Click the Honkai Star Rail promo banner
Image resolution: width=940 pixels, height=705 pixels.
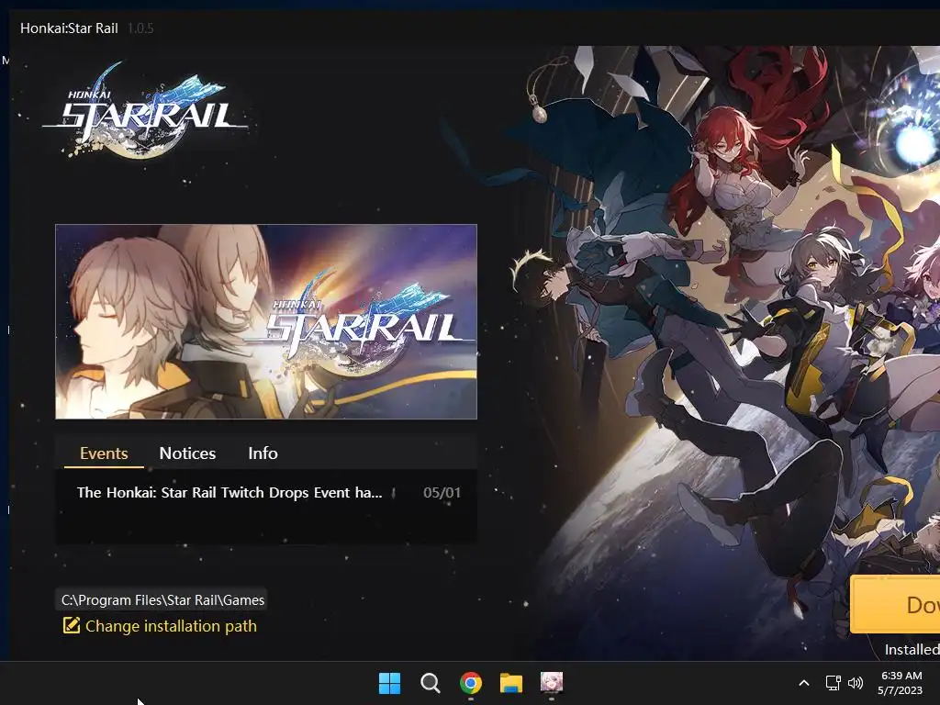pos(266,322)
